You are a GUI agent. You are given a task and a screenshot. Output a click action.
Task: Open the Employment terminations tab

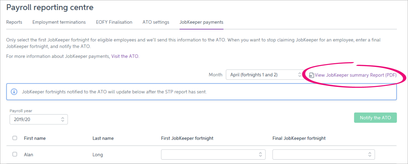pos(59,22)
